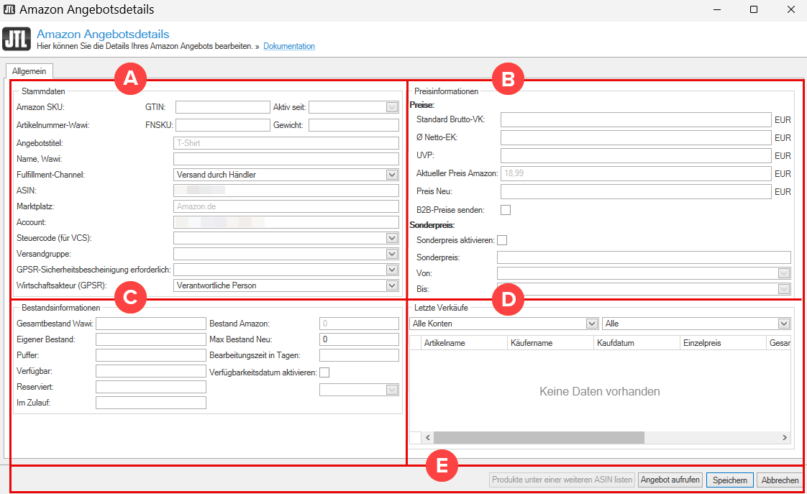Click the Speichern button

point(729,480)
